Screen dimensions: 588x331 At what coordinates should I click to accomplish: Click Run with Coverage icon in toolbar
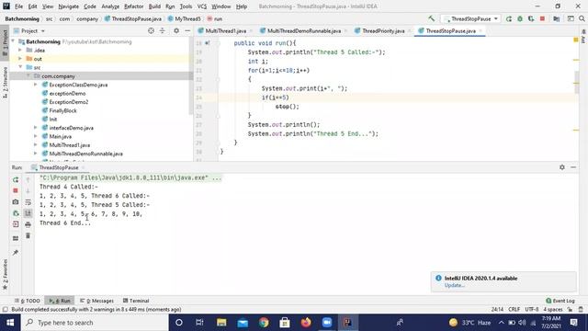pos(531,18)
